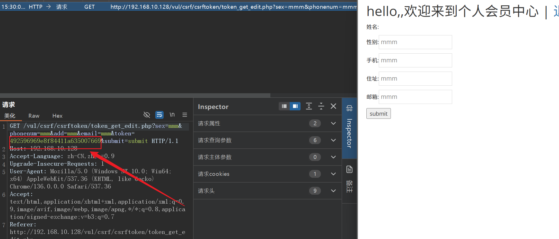Dock Inspector to the left layout icon
The height and width of the screenshot is (239, 559).
tap(284, 106)
